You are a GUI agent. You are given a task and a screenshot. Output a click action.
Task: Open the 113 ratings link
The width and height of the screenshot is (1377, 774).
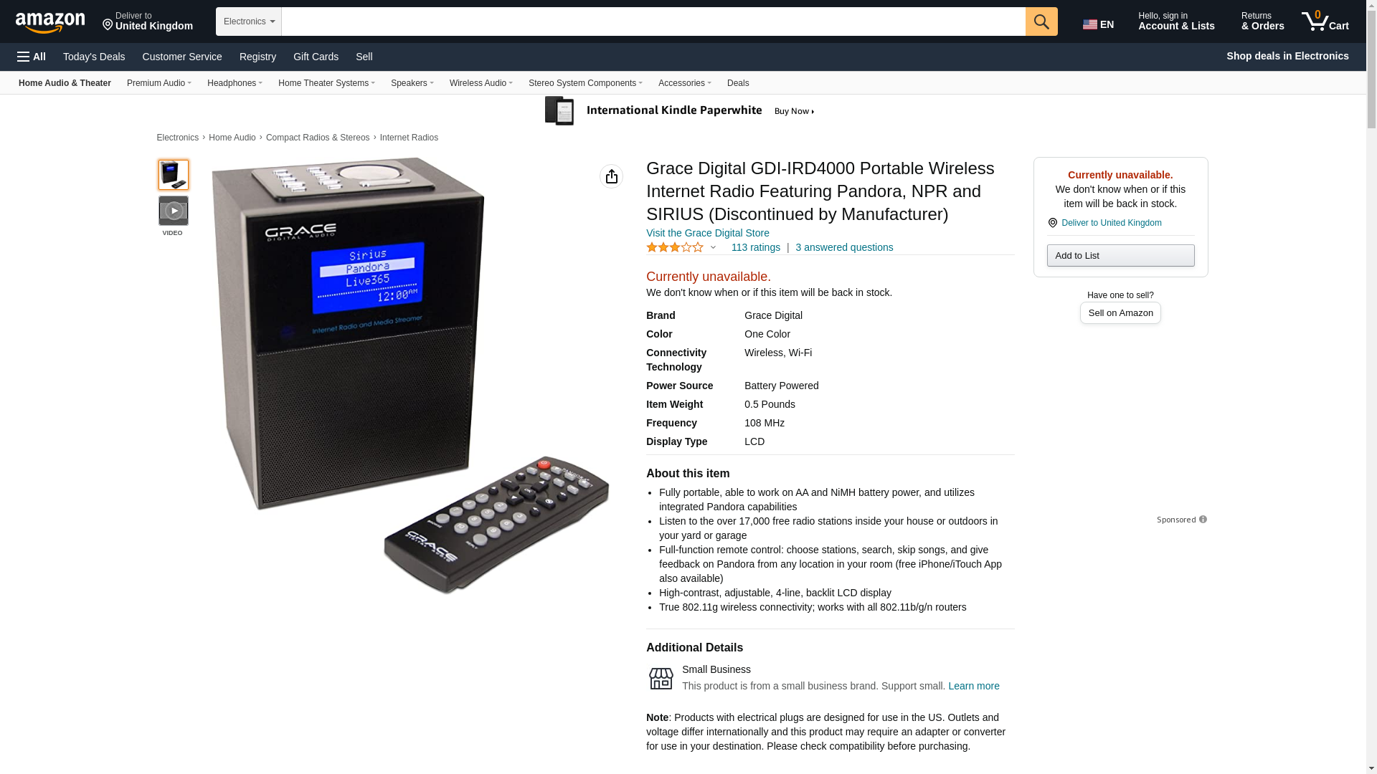[x=755, y=247]
